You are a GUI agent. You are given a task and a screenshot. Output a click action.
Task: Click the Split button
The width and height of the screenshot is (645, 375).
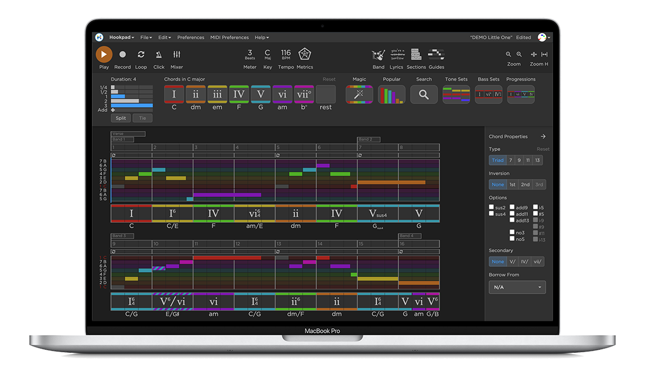coord(120,118)
